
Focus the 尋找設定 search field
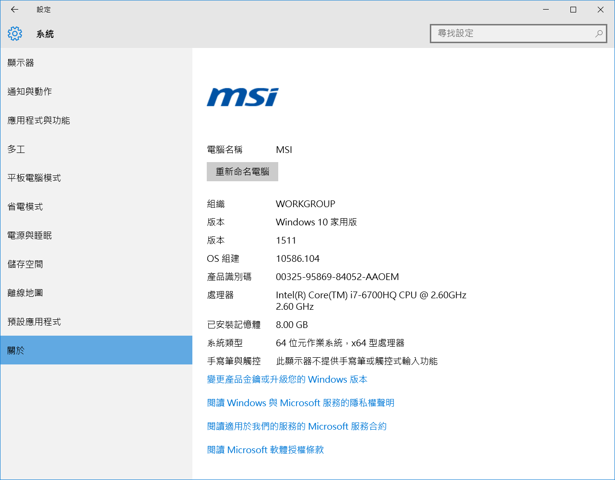[519, 34]
